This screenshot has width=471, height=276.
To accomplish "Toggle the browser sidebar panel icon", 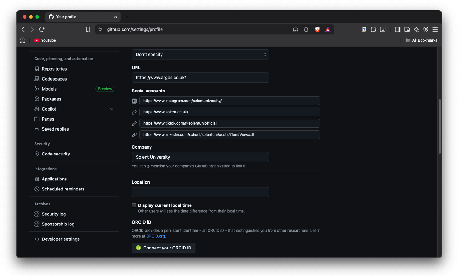I will [x=397, y=29].
